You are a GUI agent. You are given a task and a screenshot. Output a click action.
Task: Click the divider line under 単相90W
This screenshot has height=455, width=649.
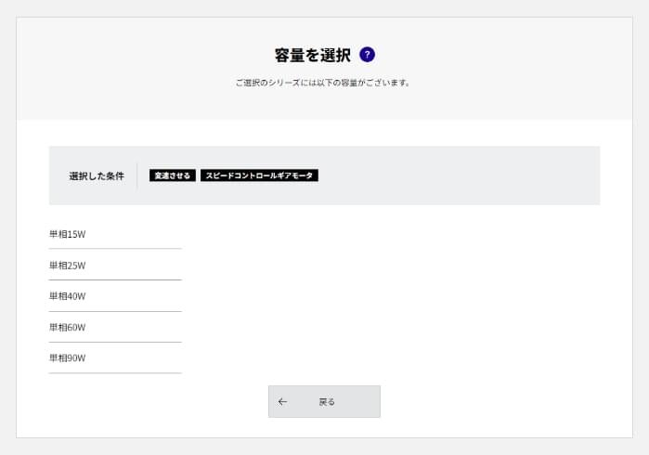click(x=115, y=373)
